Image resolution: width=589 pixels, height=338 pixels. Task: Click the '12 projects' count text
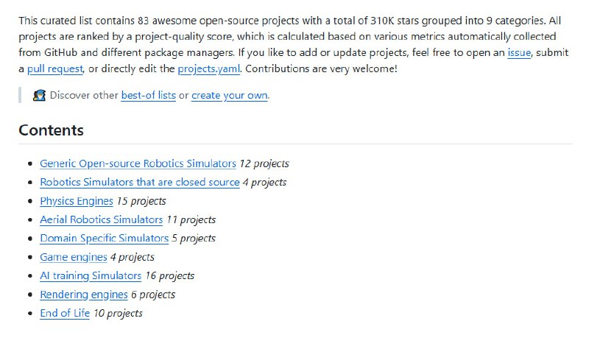(x=264, y=163)
